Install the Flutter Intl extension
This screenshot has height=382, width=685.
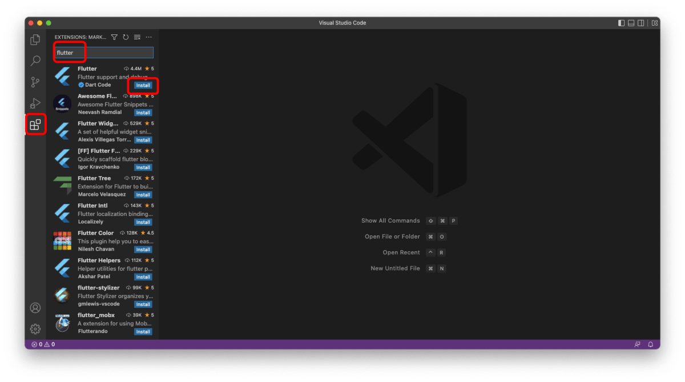143,222
